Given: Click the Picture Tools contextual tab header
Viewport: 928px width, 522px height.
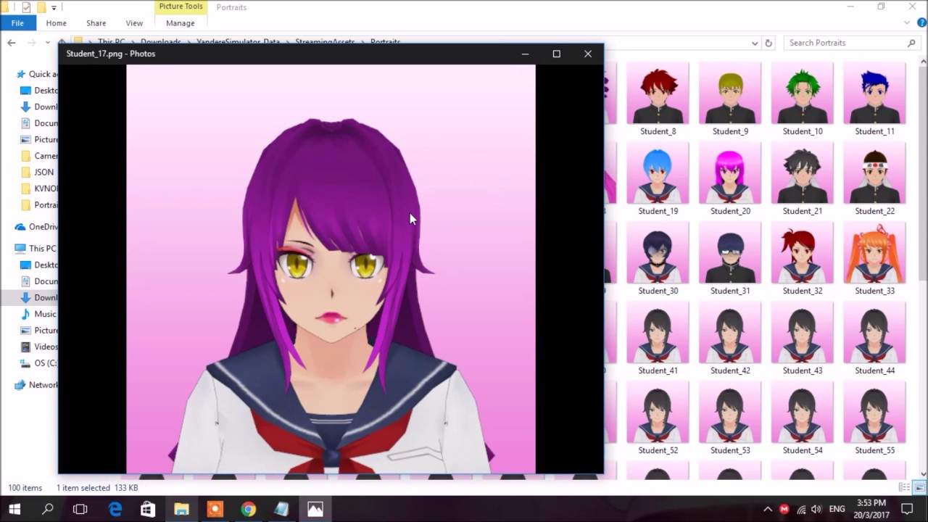Looking at the screenshot, I should (x=181, y=7).
